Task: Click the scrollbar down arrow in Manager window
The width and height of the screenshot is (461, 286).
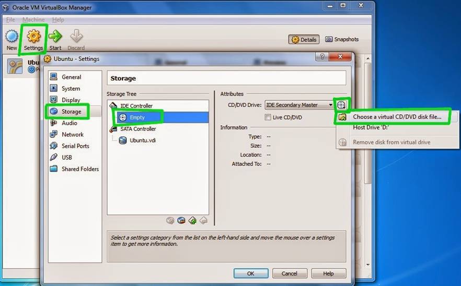Action: pos(367,265)
